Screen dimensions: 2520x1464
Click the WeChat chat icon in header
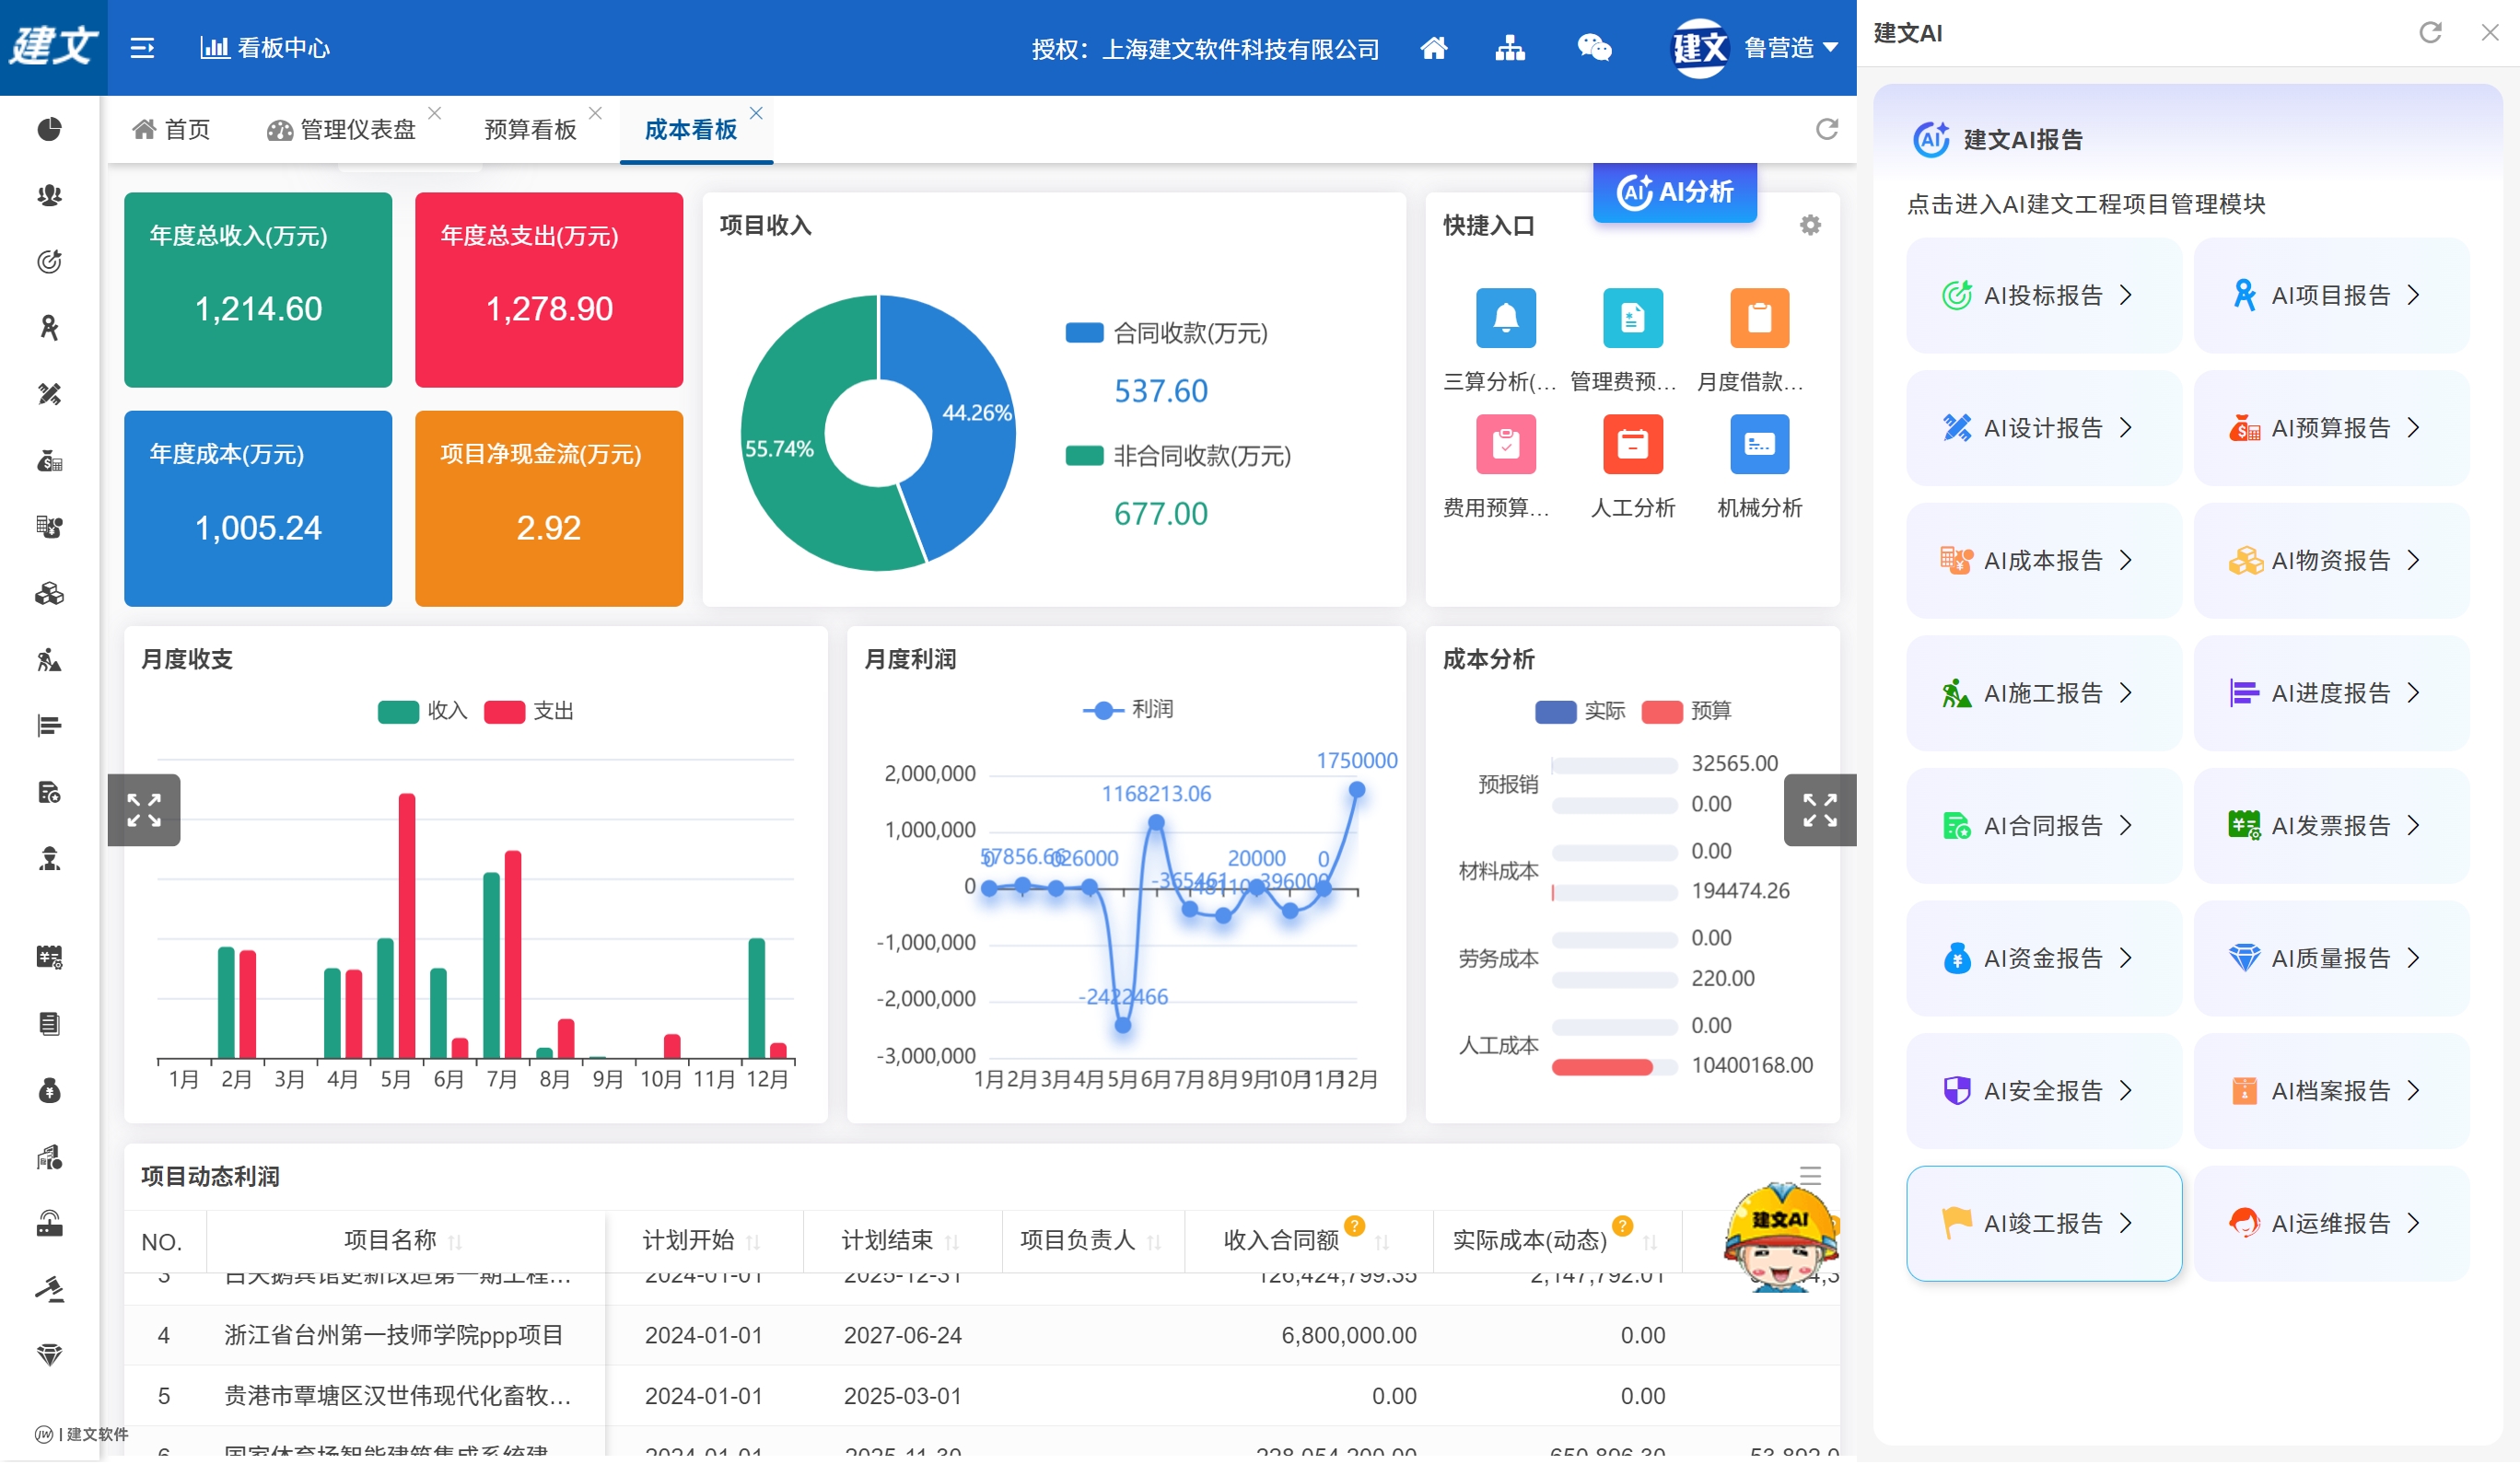click(x=1593, y=48)
